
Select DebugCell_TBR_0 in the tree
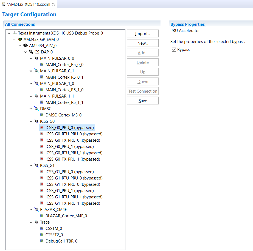(61, 241)
